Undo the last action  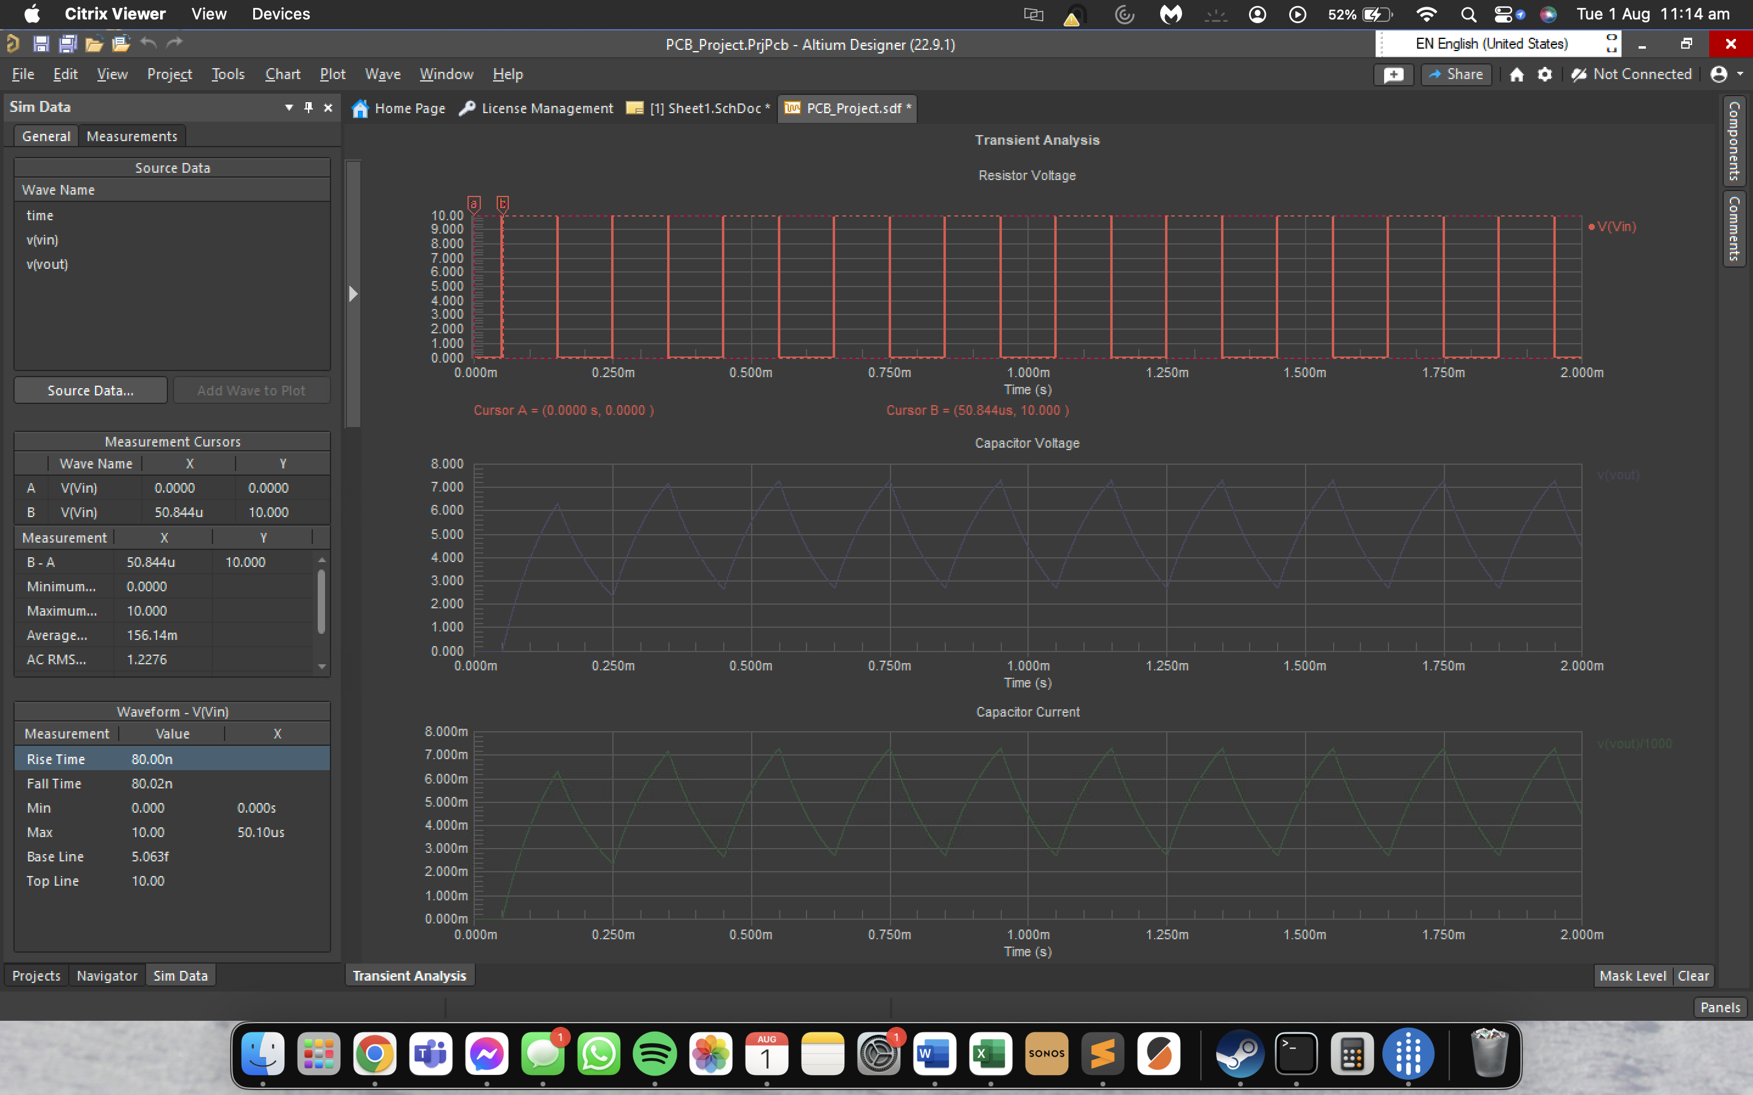point(149,43)
